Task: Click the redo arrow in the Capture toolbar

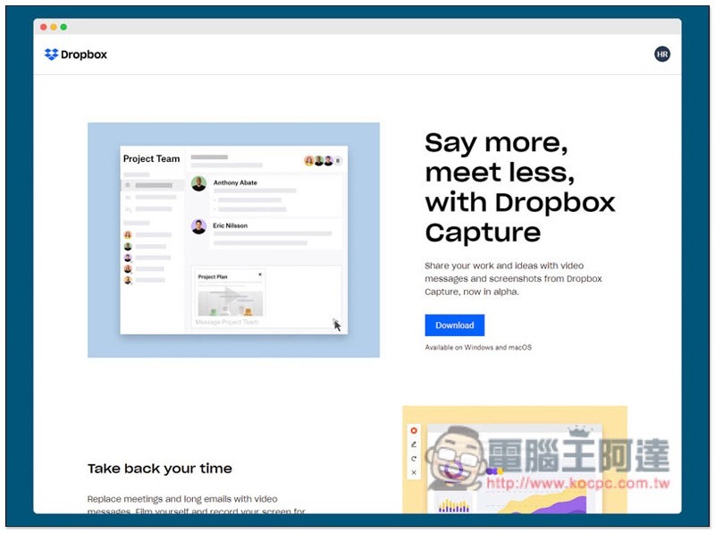Action: 414,458
